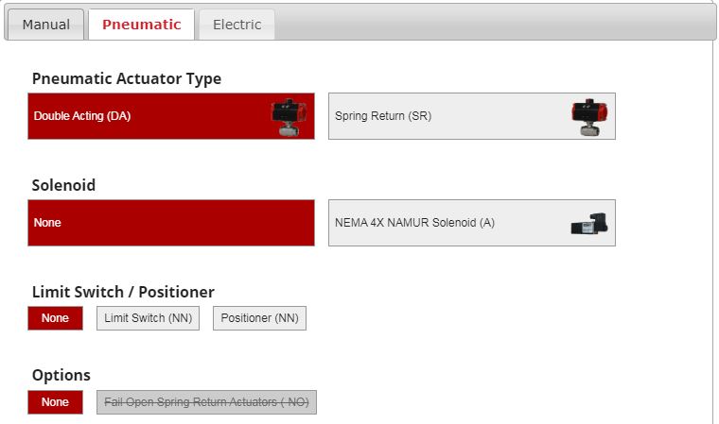This screenshot has height=424, width=719.
Task: Click the empty gray tab bar area
Action: pyautogui.click(x=494, y=22)
